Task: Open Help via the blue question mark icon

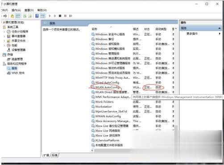Action: [x=37, y=16]
